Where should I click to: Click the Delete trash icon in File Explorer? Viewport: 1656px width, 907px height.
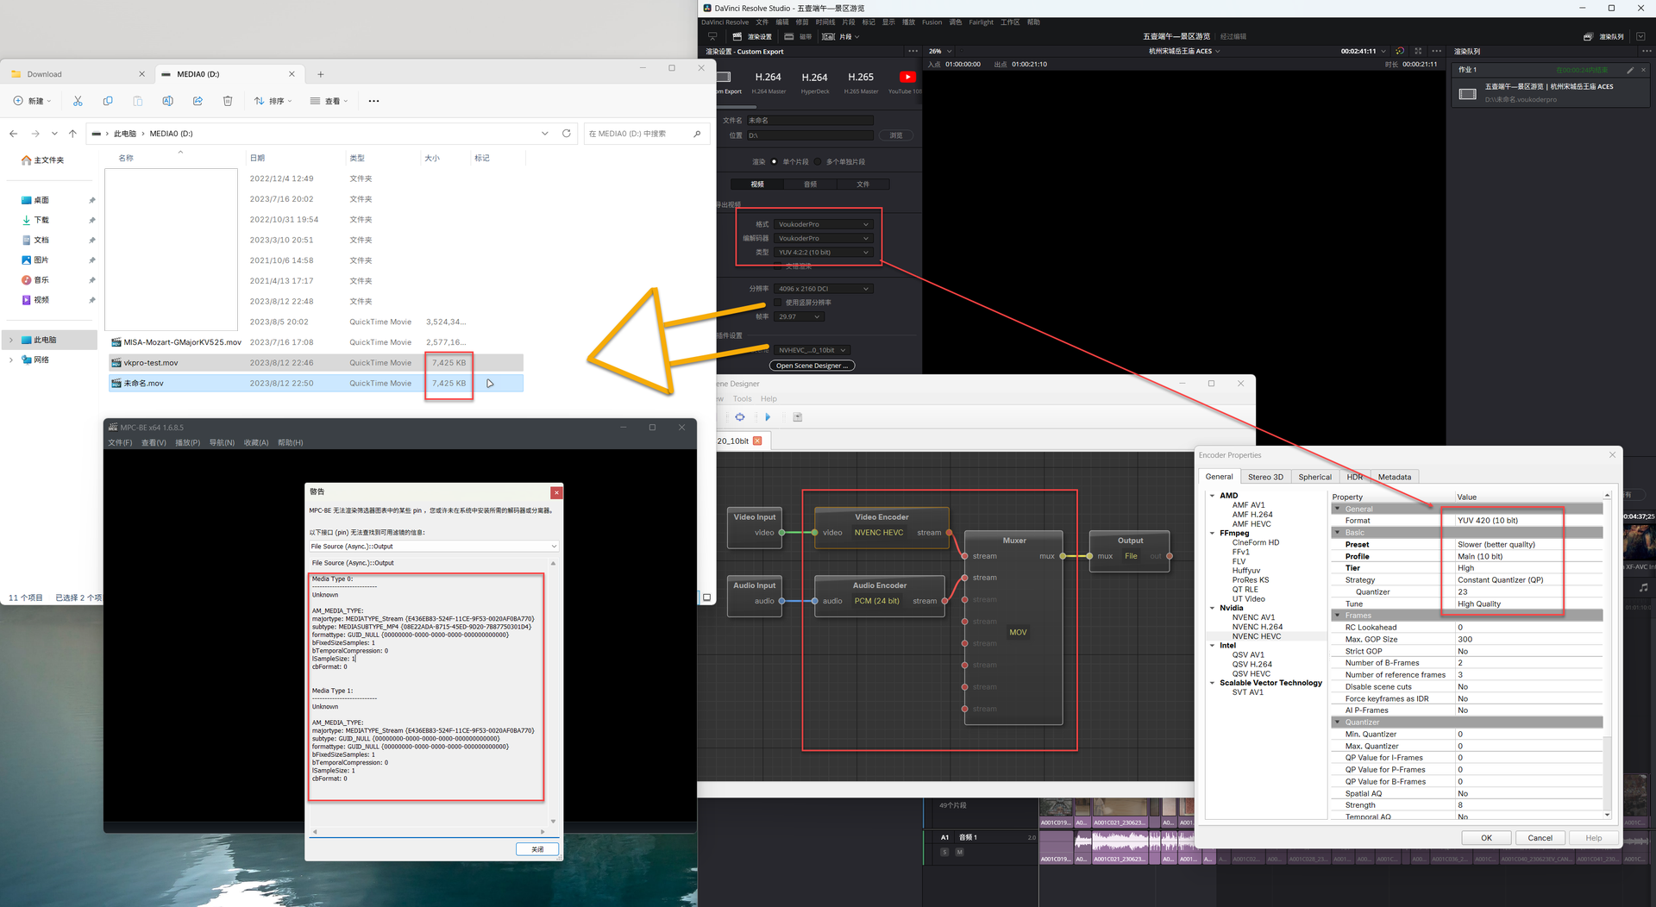(x=228, y=101)
